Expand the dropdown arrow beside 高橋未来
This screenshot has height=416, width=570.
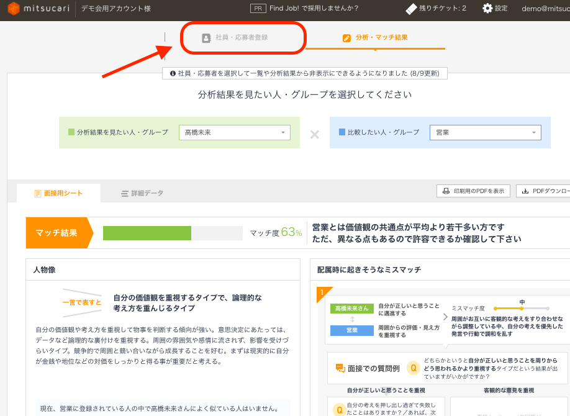pyautogui.click(x=284, y=132)
